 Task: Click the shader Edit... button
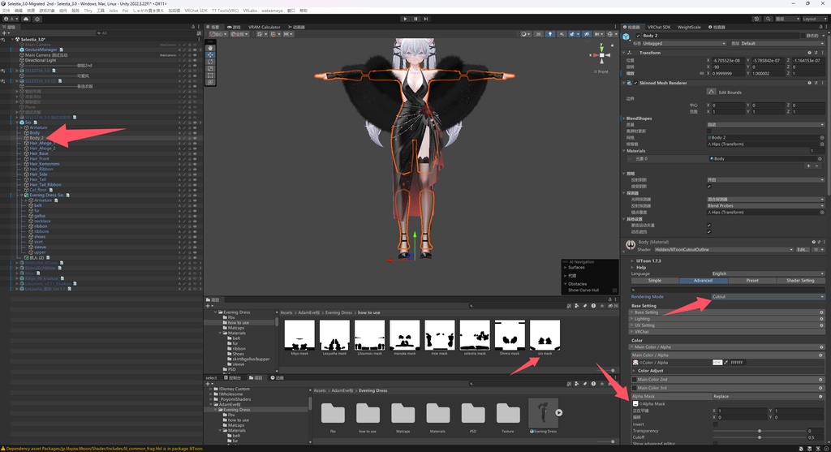point(803,250)
